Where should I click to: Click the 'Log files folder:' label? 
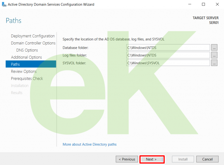[75, 55]
